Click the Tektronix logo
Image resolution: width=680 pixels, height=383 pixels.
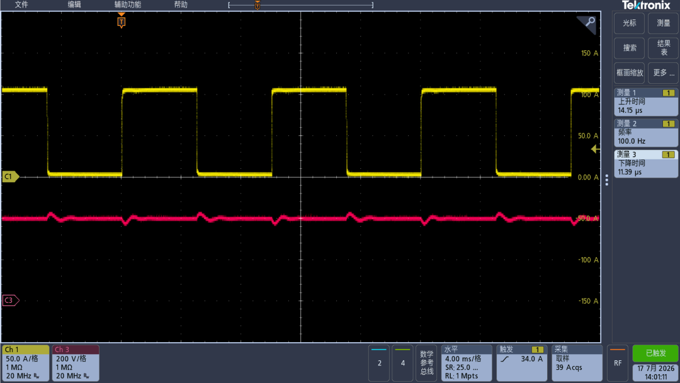[646, 5]
